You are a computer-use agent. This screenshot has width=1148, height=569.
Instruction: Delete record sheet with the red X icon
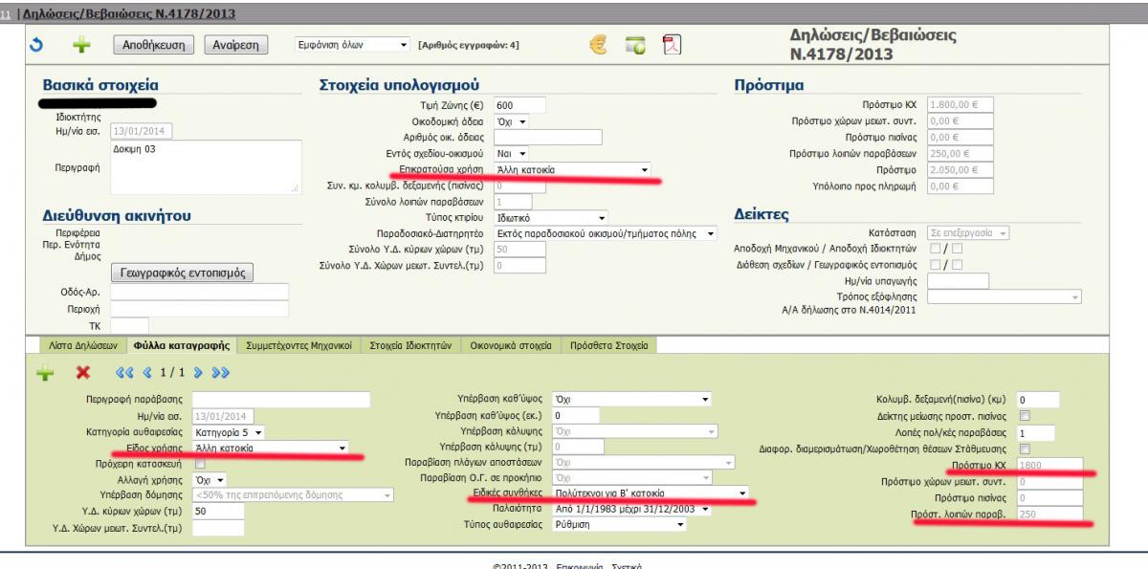click(x=83, y=371)
